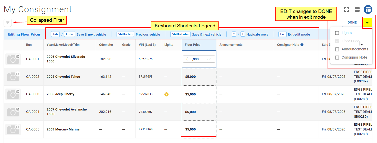Click the Shift+Tab key hint
This screenshot has width=377, height=143.
[125, 34]
